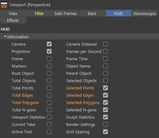Click the "Total Edges" label
This screenshot has width=159, height=138.
click(x=22, y=95)
